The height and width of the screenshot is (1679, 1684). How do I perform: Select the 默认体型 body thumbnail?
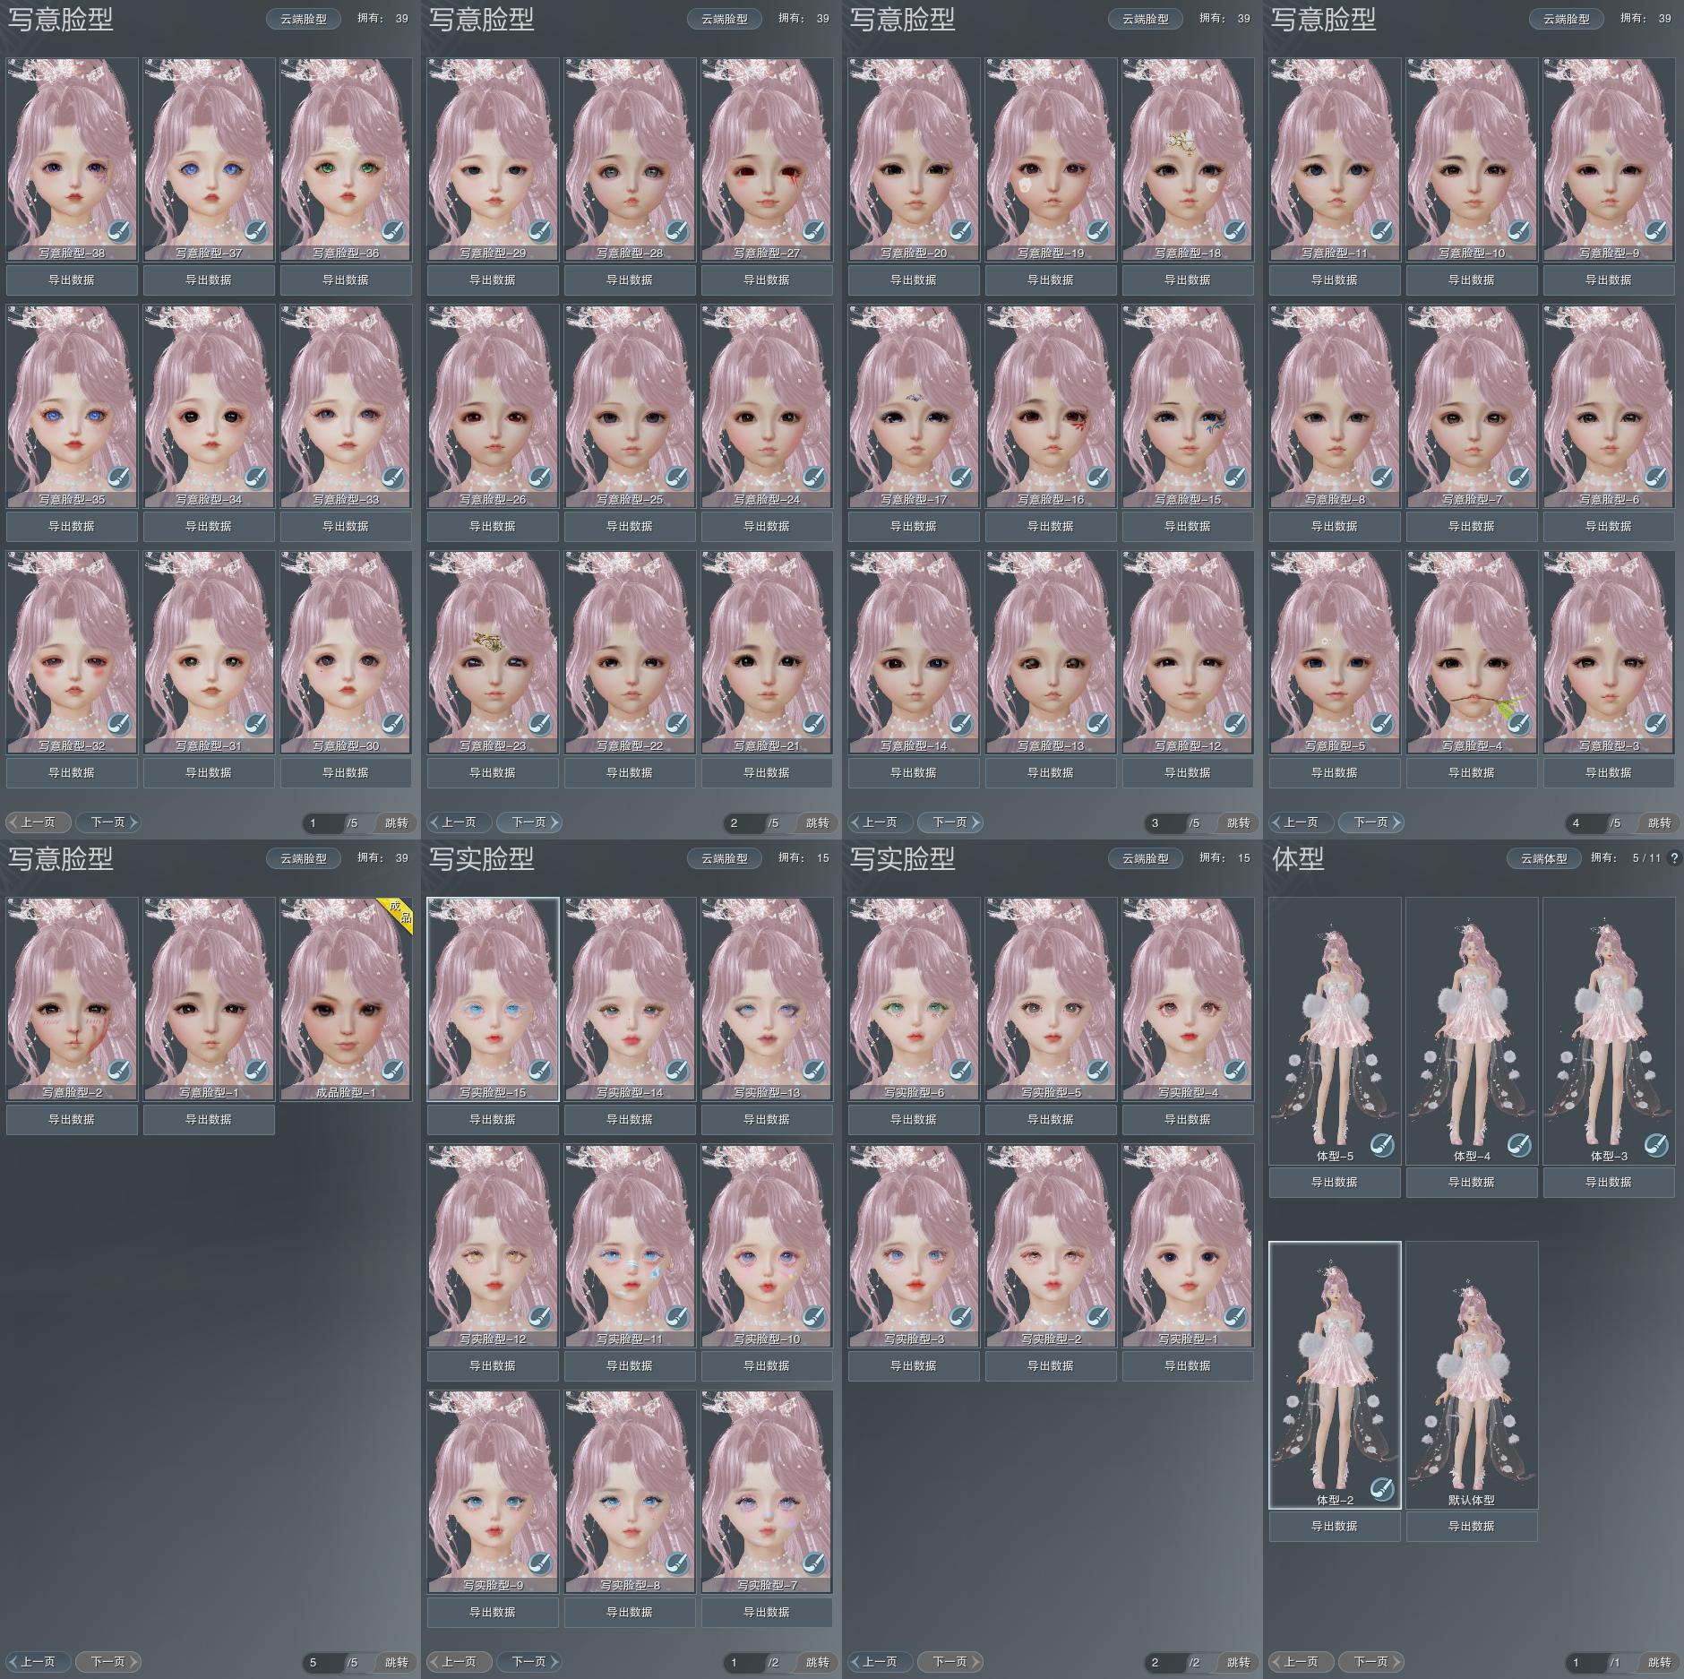tap(1472, 1375)
